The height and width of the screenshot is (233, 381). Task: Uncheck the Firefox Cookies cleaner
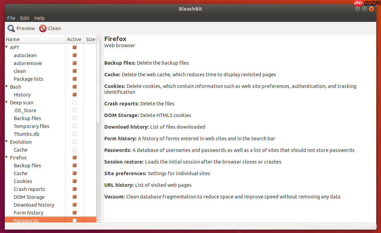(x=74, y=181)
